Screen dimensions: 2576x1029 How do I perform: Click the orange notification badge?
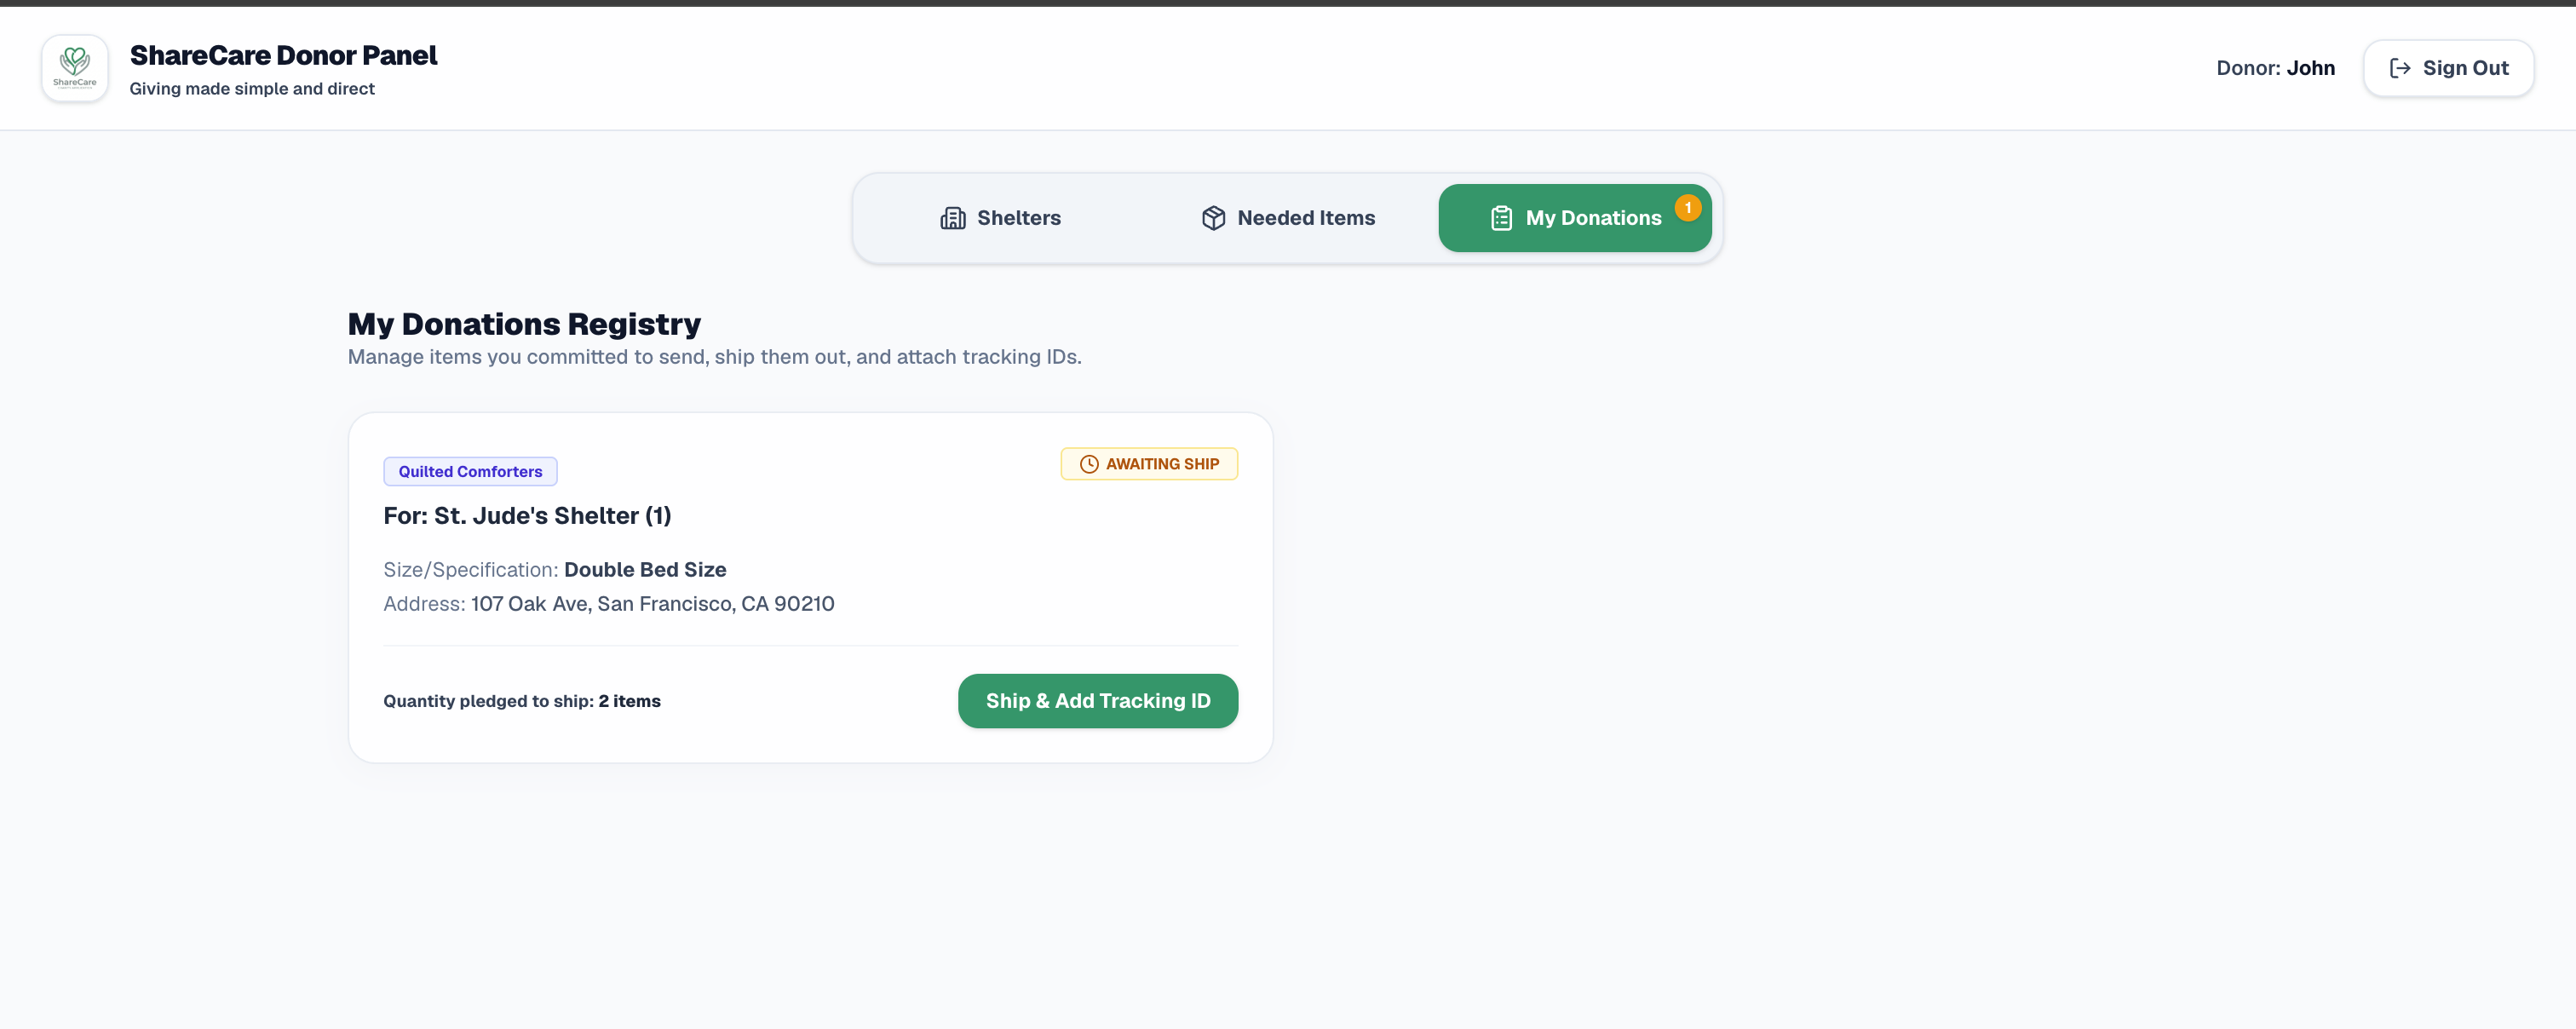tap(1687, 208)
